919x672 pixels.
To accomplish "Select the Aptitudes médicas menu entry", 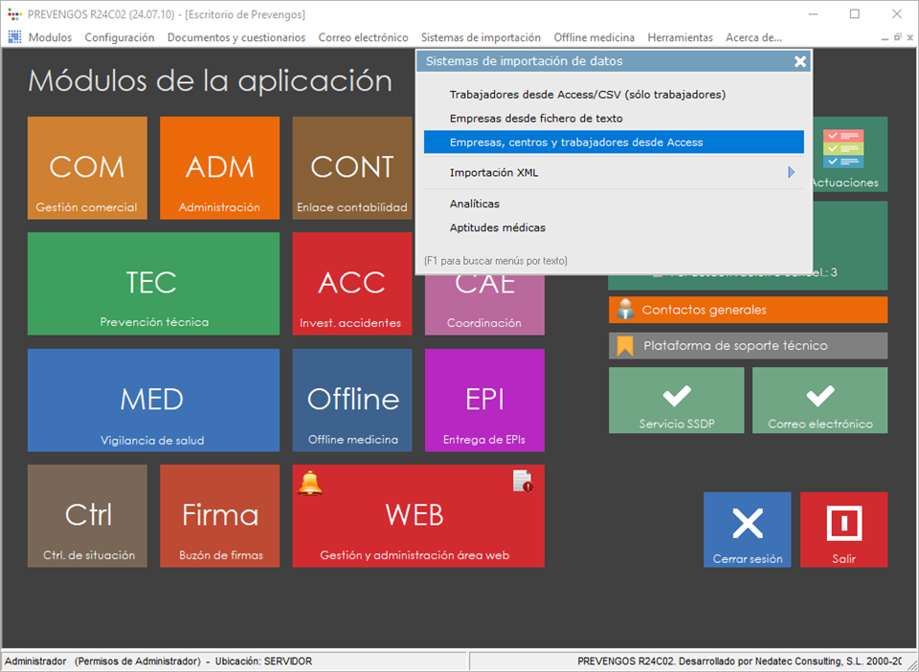I will click(x=497, y=228).
